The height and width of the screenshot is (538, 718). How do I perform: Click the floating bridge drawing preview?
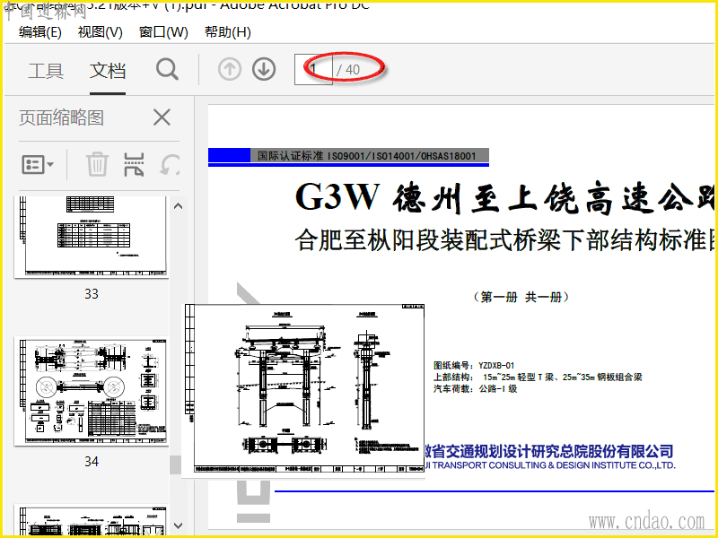coord(304,389)
